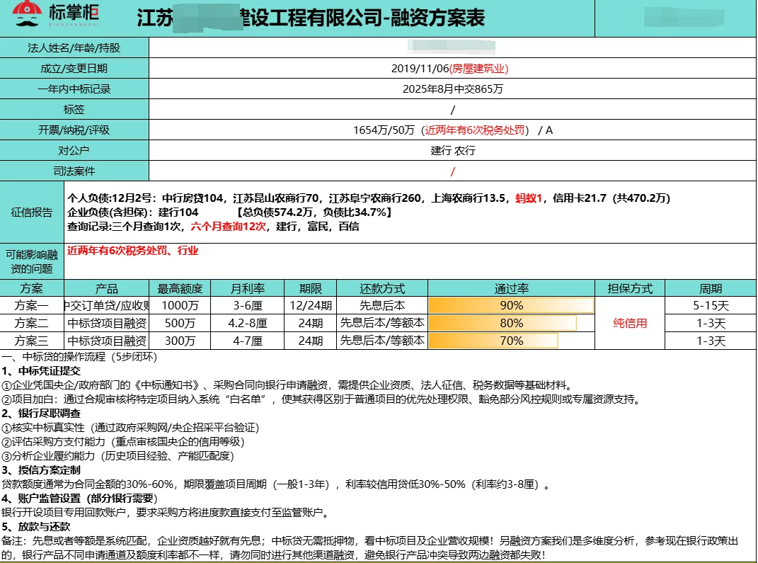Select the 方案一 row label

click(x=32, y=306)
